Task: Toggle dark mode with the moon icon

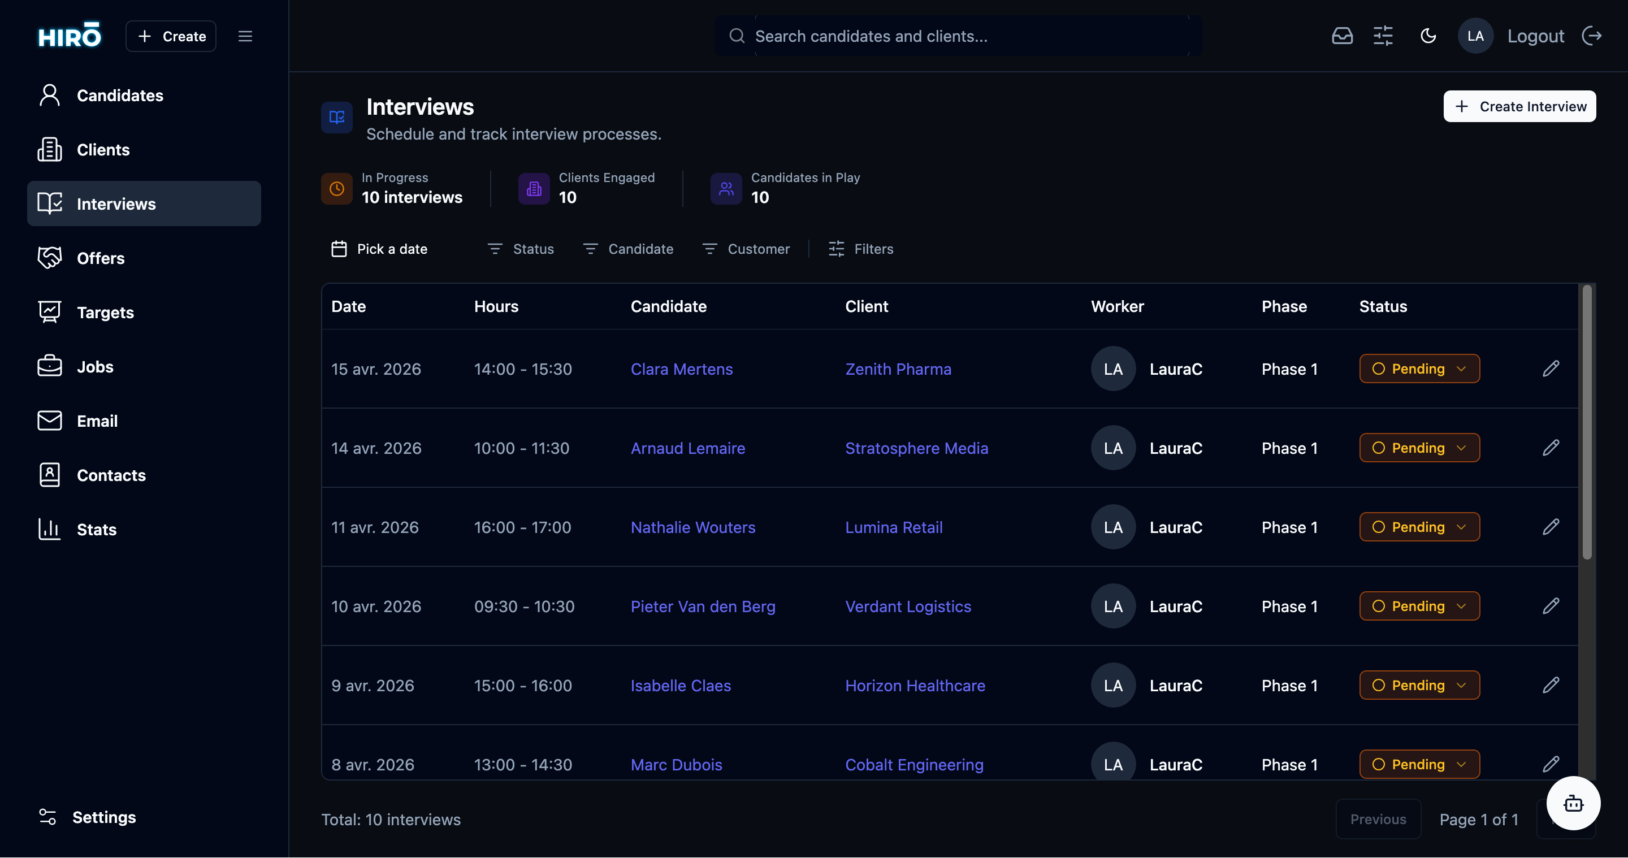Action: 1428,36
